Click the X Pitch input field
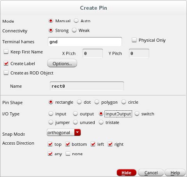This screenshot has height=177, width=187. click(x=93, y=53)
